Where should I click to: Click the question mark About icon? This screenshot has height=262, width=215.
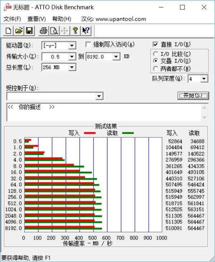[x=75, y=31]
